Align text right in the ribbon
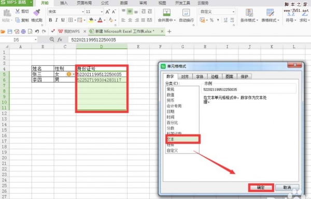Image resolution: width=311 pixels, height=199 pixels. pyautogui.click(x=136, y=20)
